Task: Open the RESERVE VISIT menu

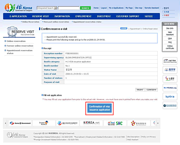Action: [40, 16]
